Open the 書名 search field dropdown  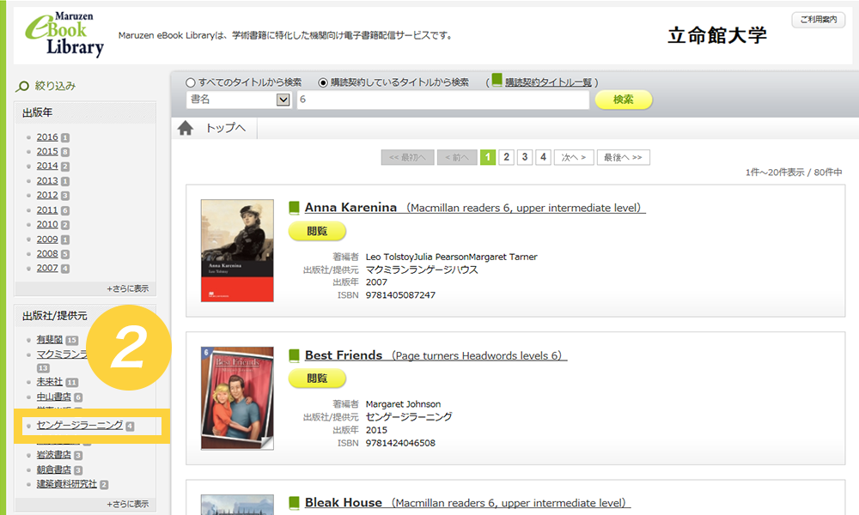pos(239,100)
